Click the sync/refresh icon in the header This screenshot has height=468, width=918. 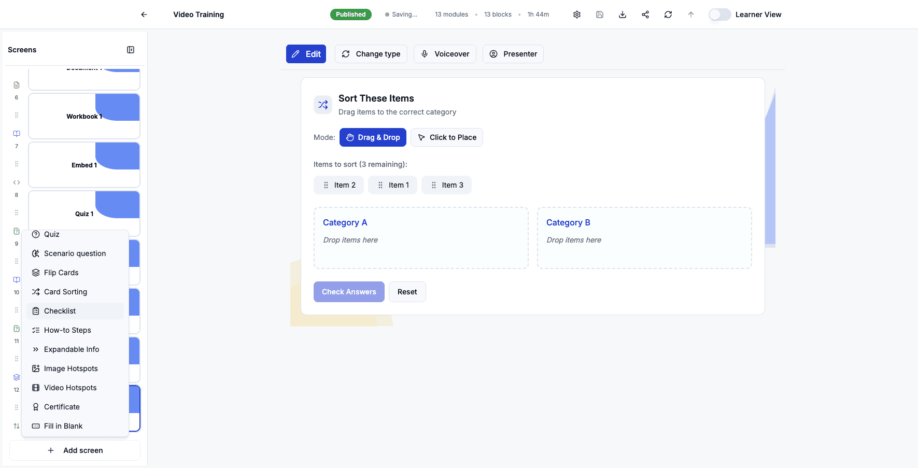click(x=668, y=14)
